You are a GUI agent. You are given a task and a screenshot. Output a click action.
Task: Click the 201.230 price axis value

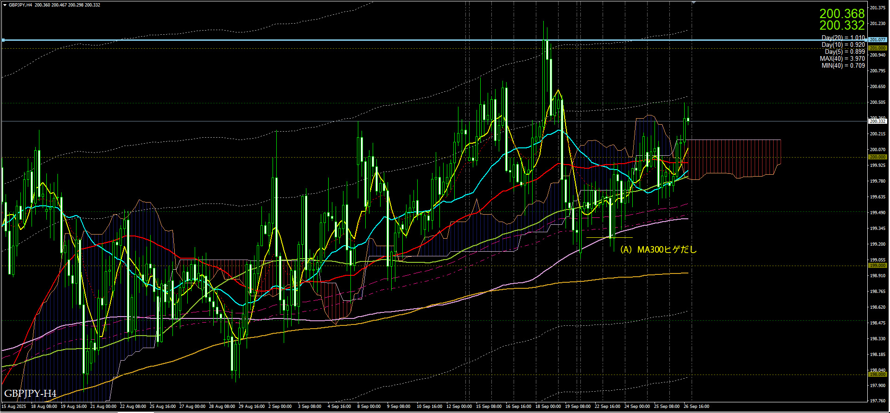[877, 24]
